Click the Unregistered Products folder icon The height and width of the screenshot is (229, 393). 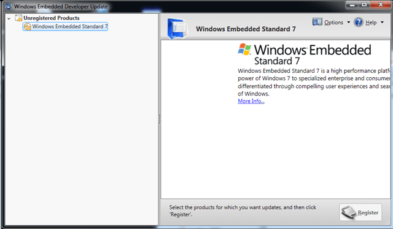click(x=18, y=18)
